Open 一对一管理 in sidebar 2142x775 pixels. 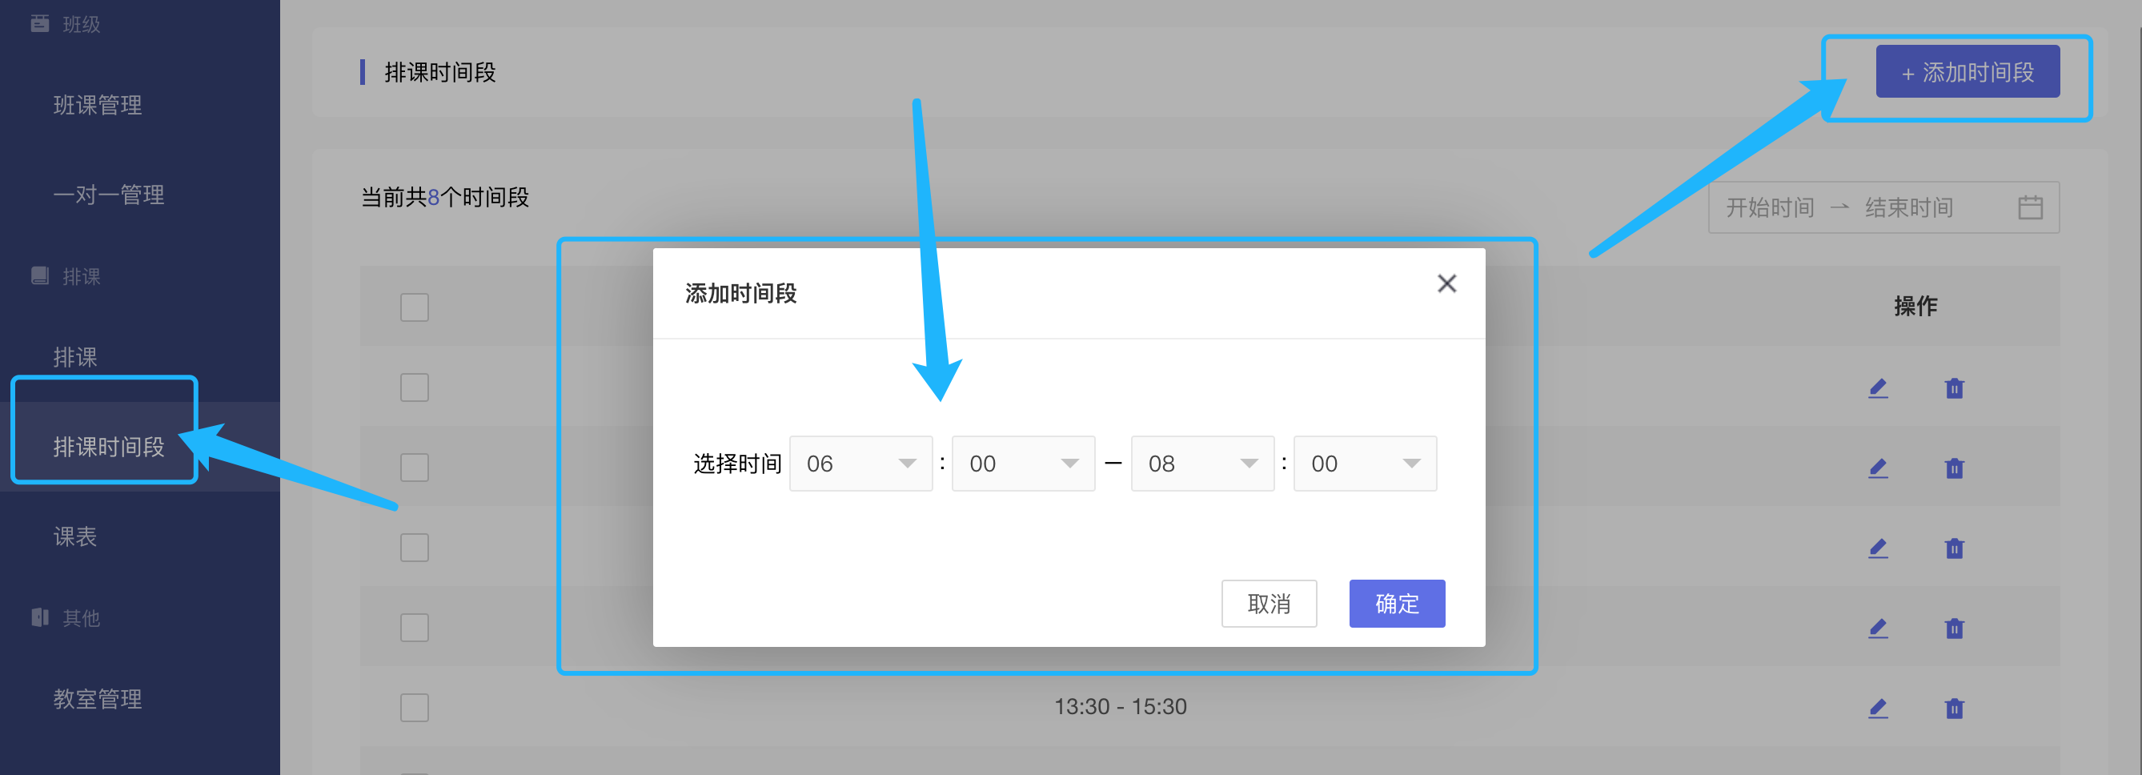click(109, 195)
